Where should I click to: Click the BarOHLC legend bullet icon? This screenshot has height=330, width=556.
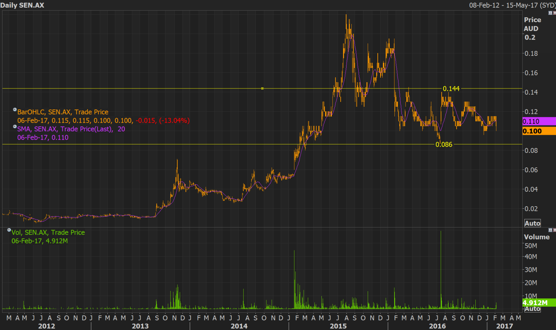(15, 110)
